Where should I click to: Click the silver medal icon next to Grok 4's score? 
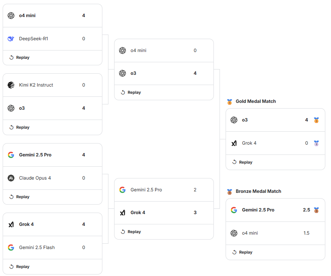[x=316, y=143]
